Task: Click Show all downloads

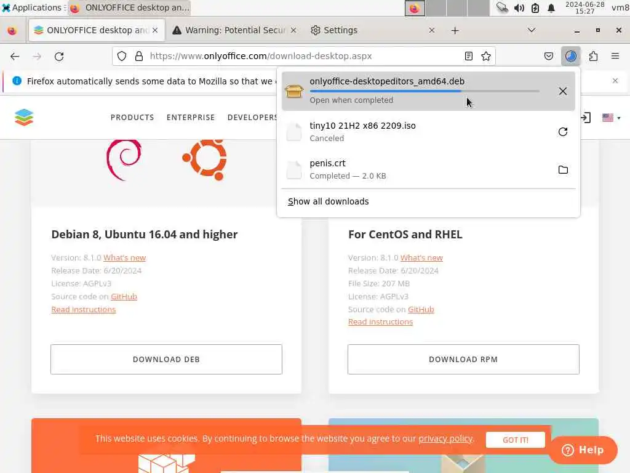Action: point(329,201)
